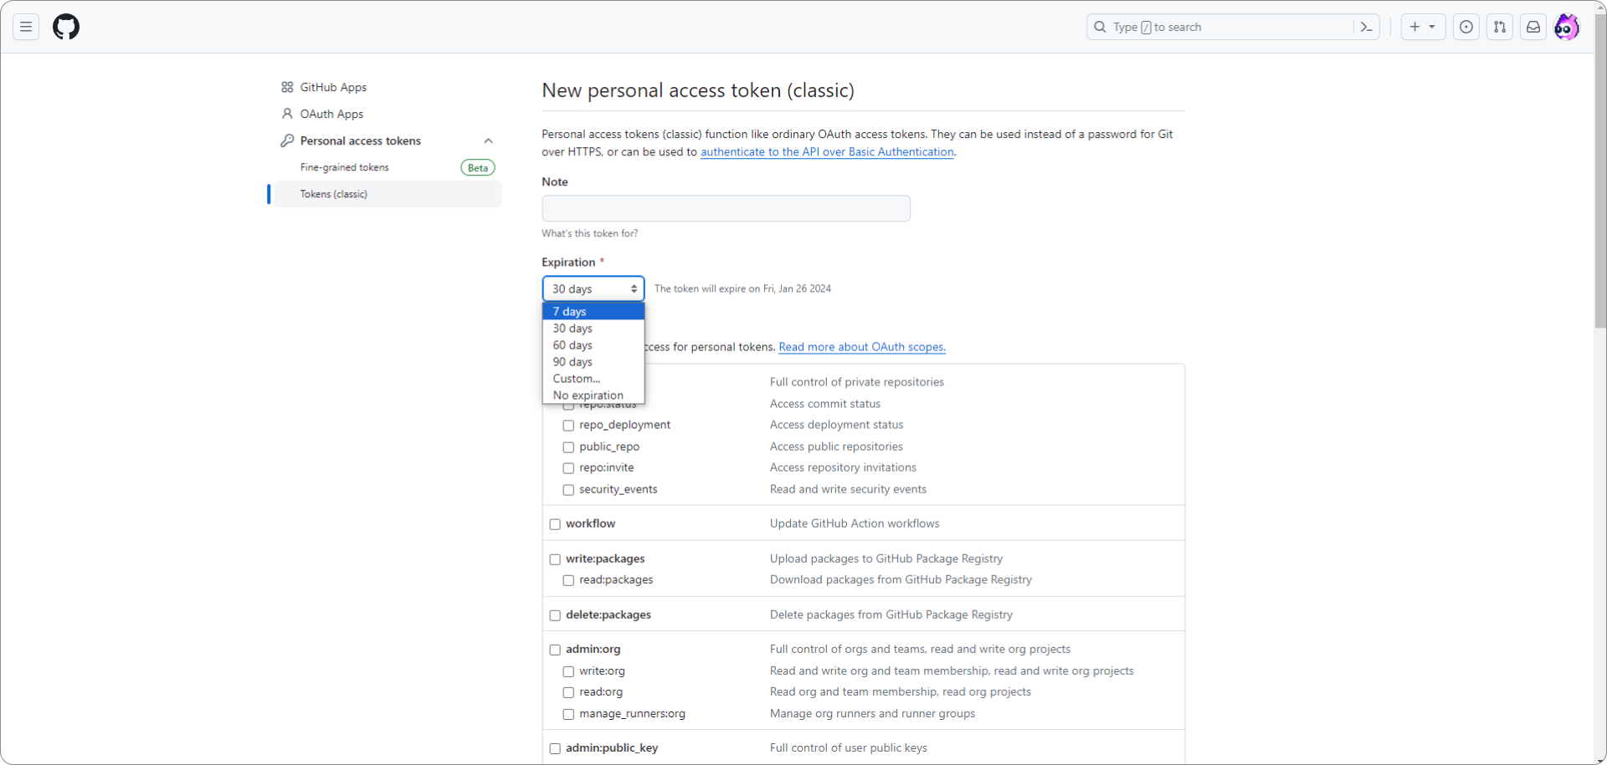Click the Personal access tokens key icon
Screen dimensions: 1607x765
click(x=287, y=140)
